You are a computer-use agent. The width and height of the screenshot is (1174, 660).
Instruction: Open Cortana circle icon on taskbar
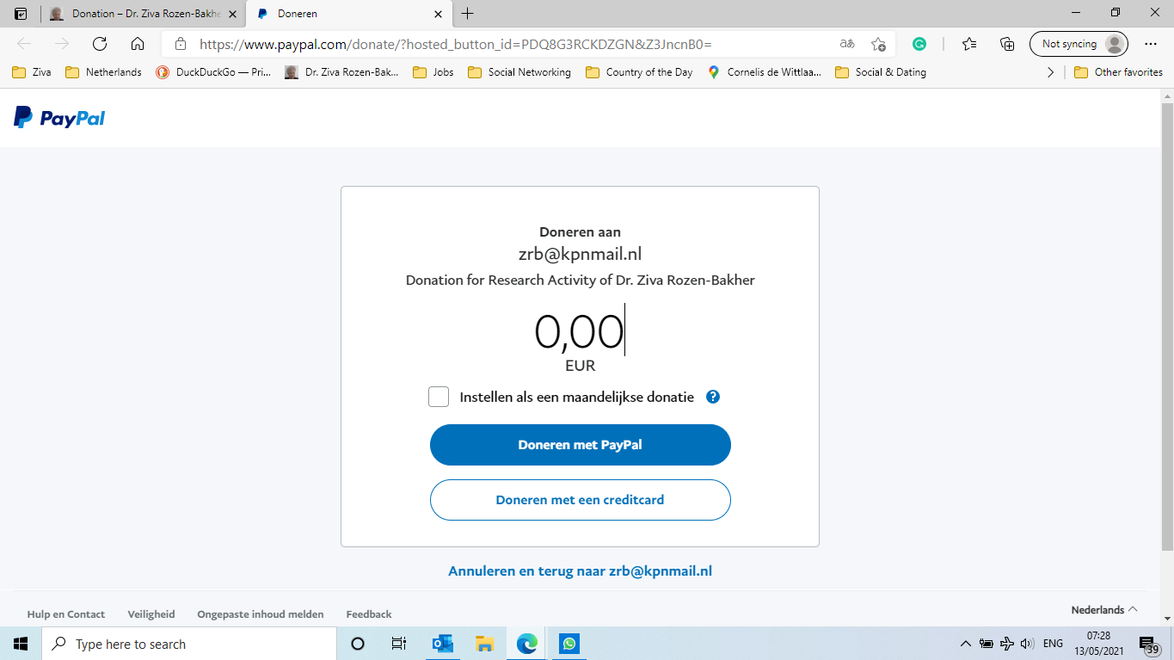(358, 644)
